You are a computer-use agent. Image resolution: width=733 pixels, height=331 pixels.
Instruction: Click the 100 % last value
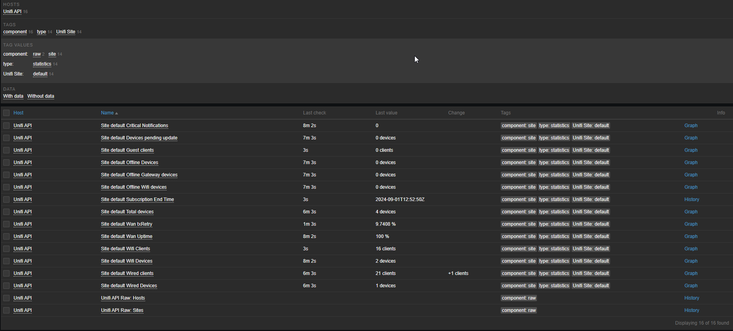[x=382, y=236]
